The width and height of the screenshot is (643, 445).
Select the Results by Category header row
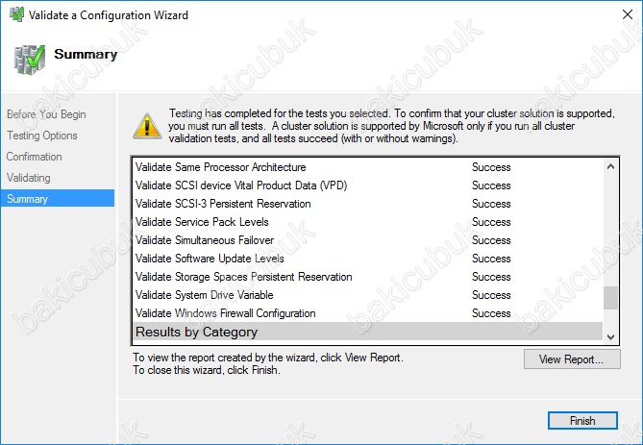point(368,332)
